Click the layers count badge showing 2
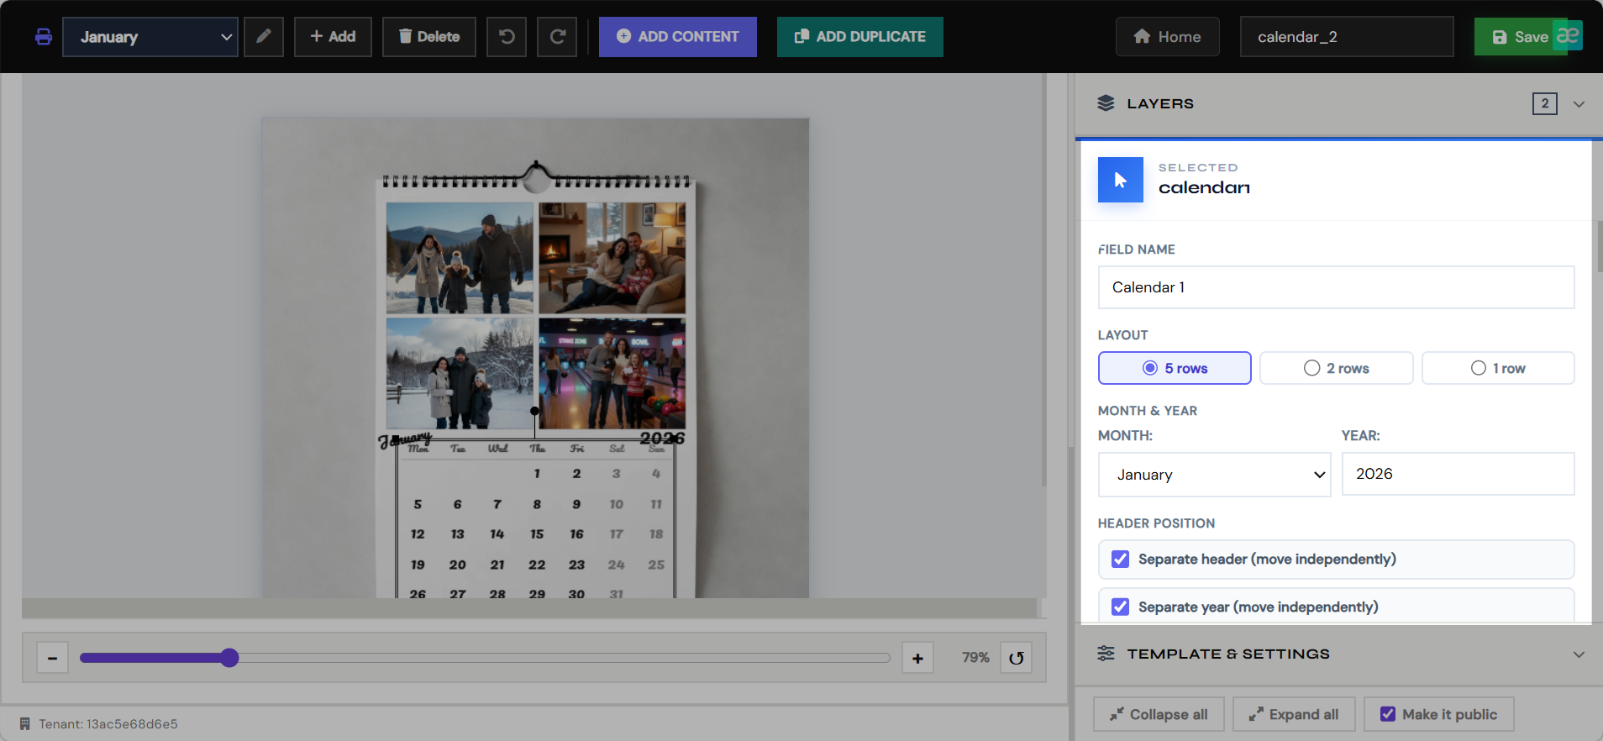Image resolution: width=1603 pixels, height=741 pixels. click(1545, 103)
